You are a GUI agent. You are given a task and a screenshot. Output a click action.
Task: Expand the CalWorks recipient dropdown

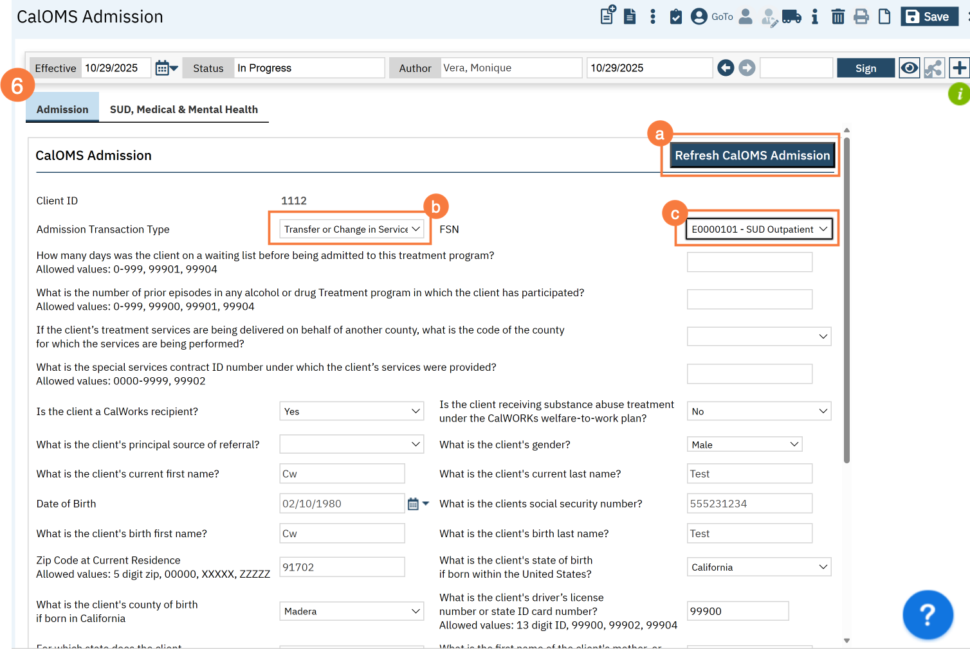tap(351, 411)
